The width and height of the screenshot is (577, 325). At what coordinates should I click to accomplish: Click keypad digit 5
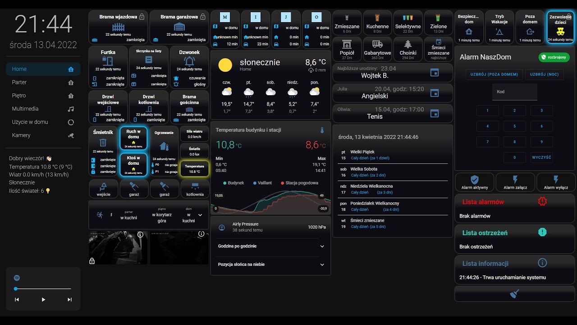[x=515, y=126]
